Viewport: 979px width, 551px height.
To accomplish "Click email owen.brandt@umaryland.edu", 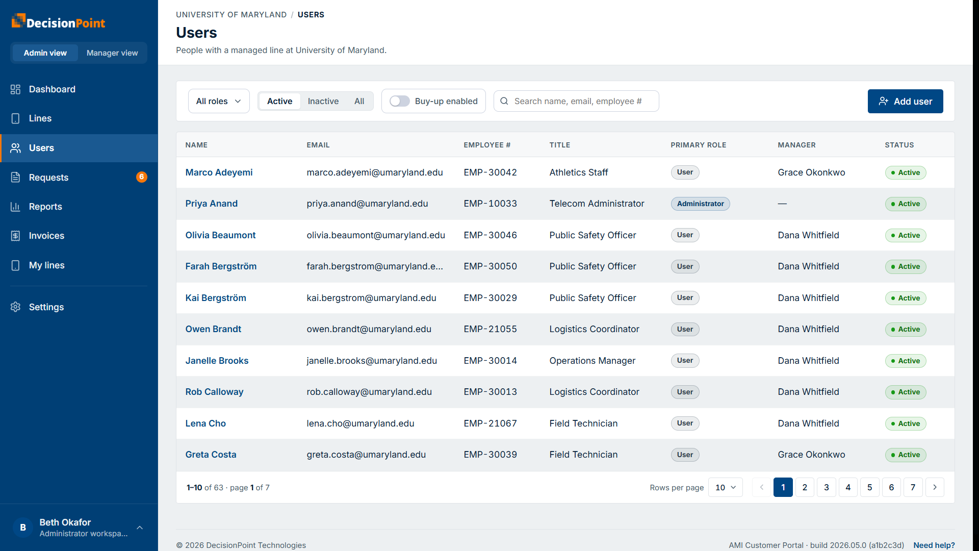I will pos(369,329).
